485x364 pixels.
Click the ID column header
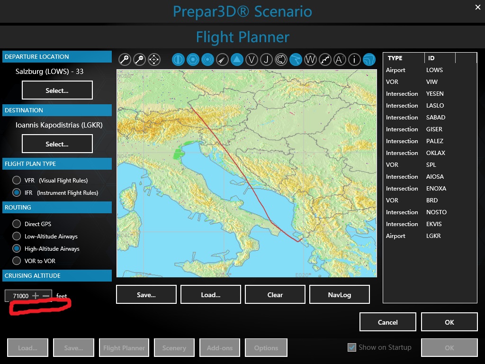coord(440,58)
